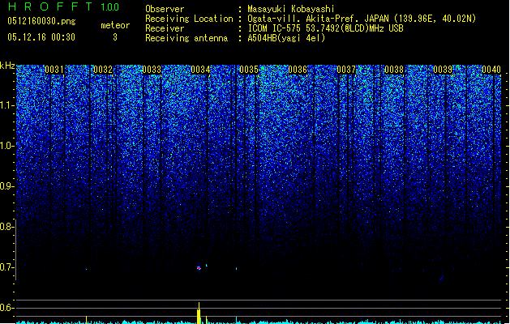Click the 1.1 kHz axis label
The image size is (510, 324).
(7, 105)
